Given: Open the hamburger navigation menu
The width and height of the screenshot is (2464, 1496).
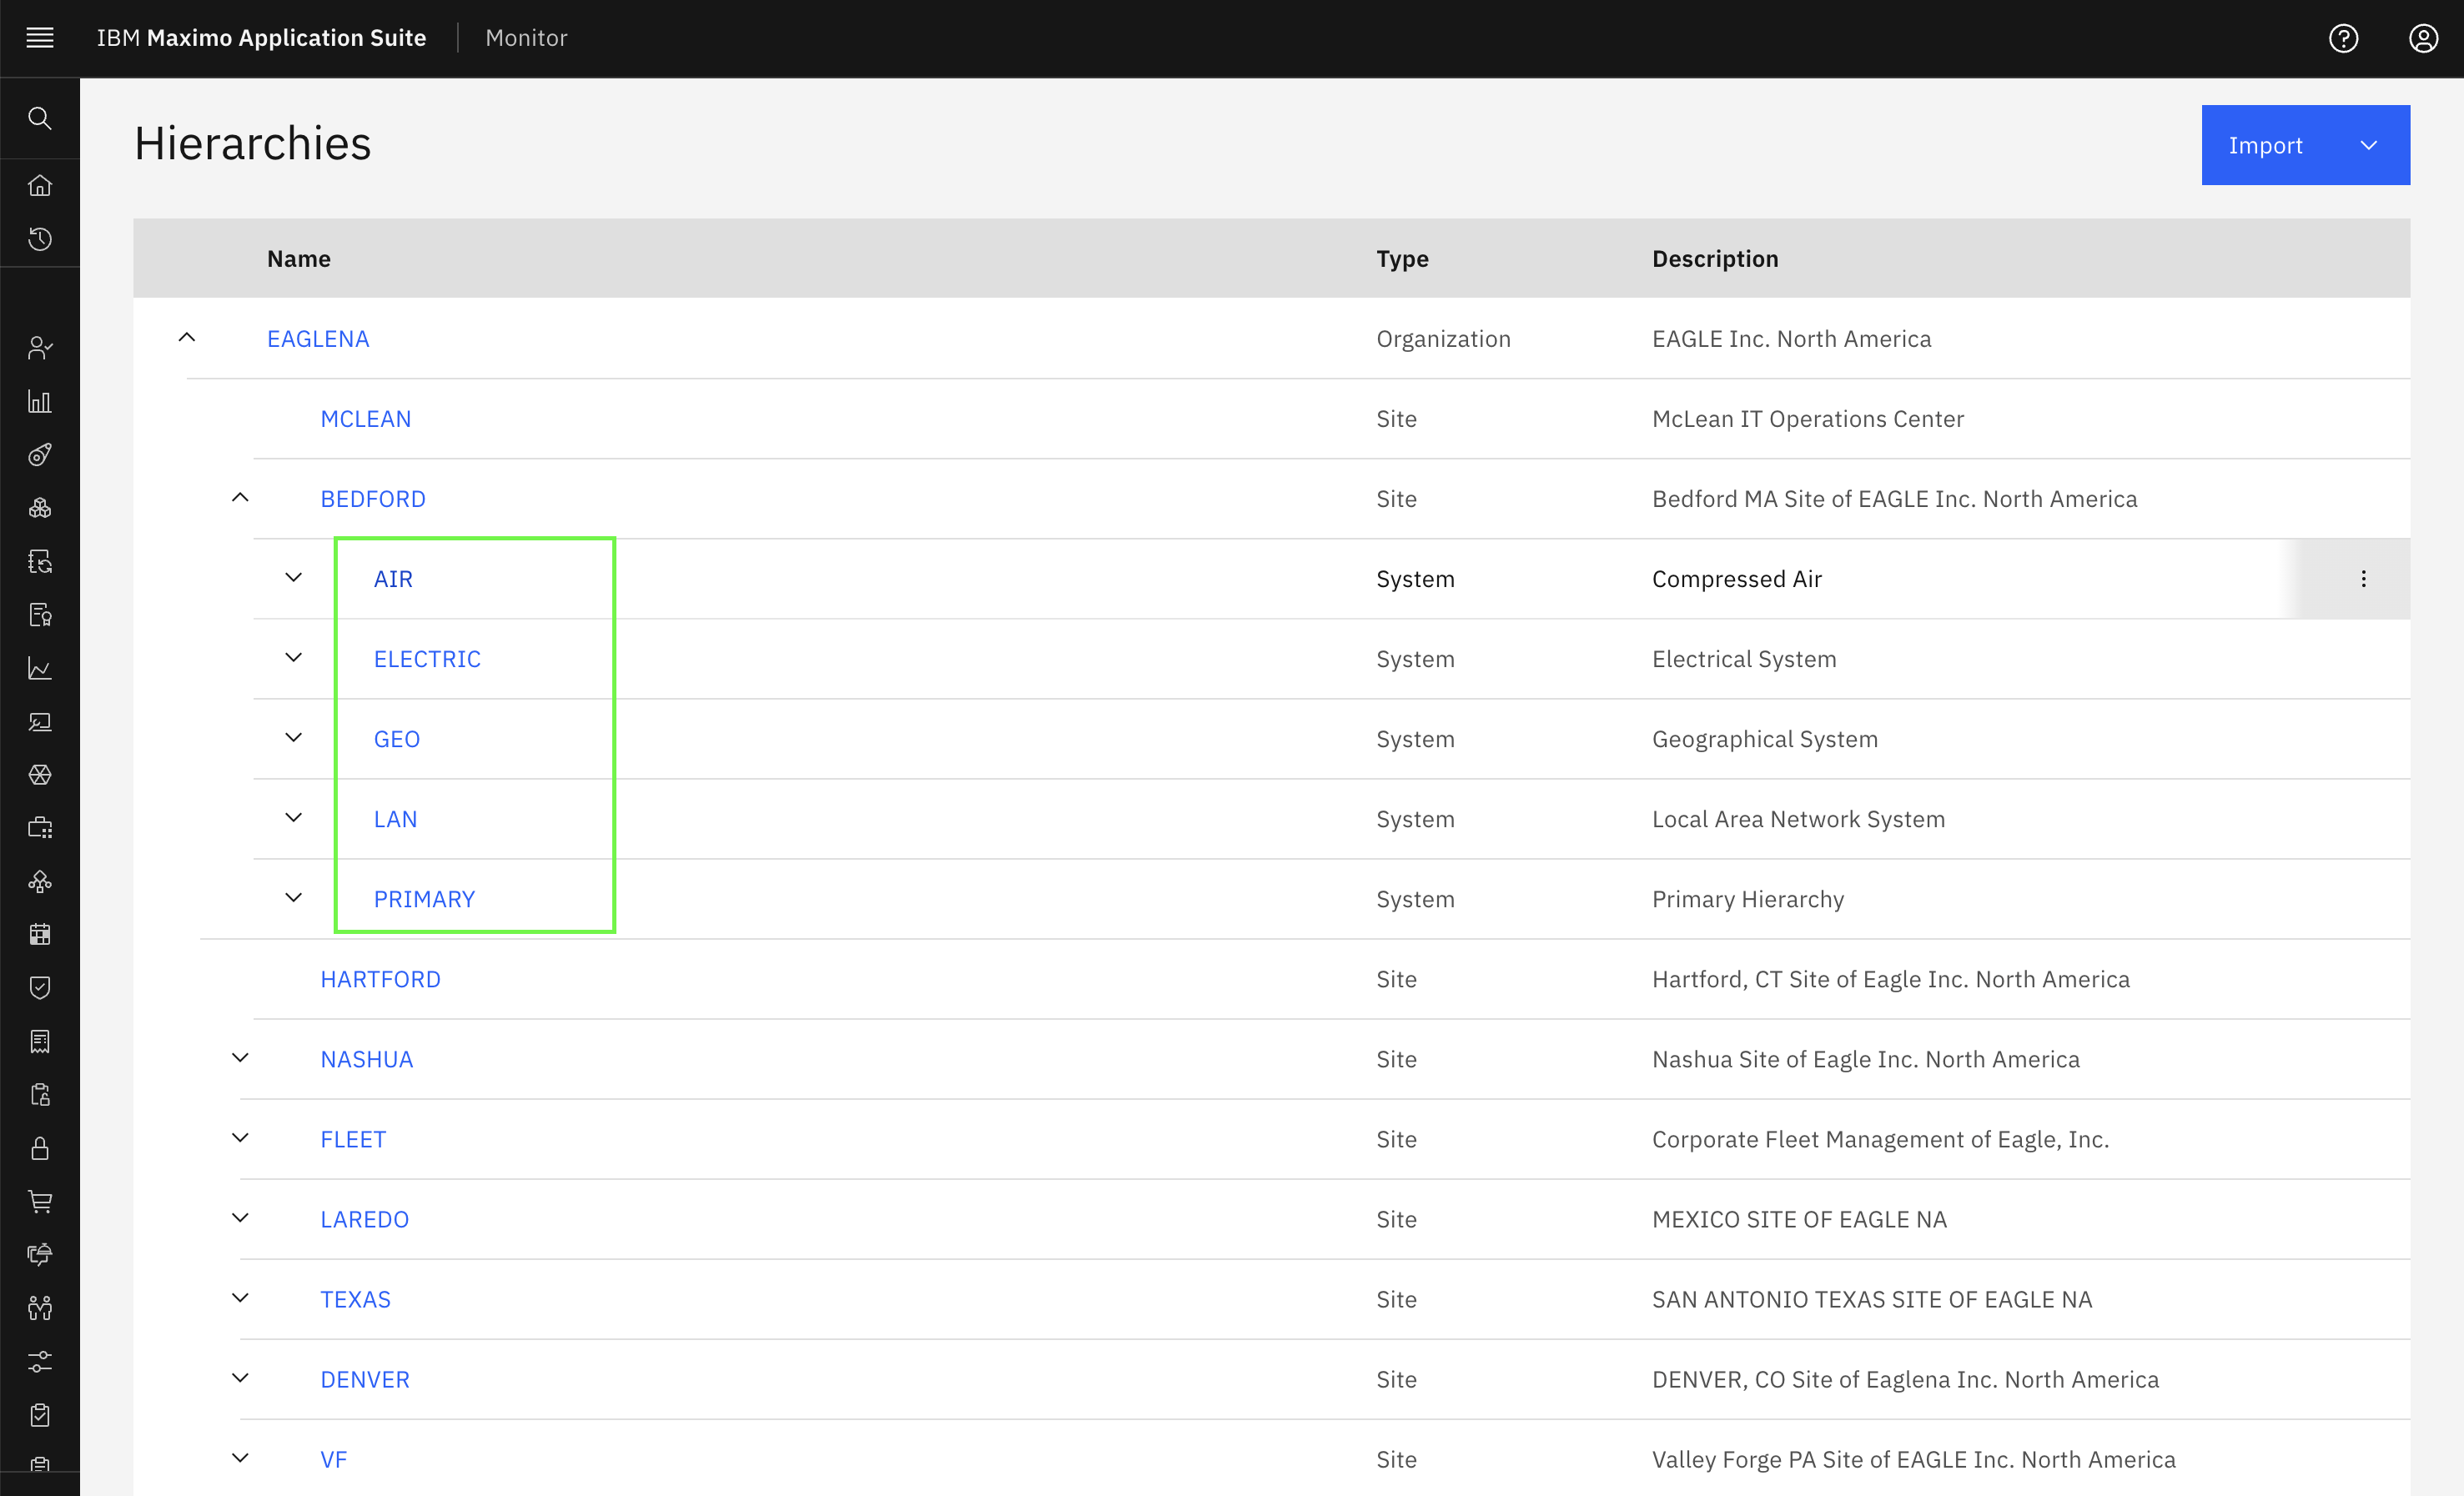Looking at the screenshot, I should [x=40, y=38].
